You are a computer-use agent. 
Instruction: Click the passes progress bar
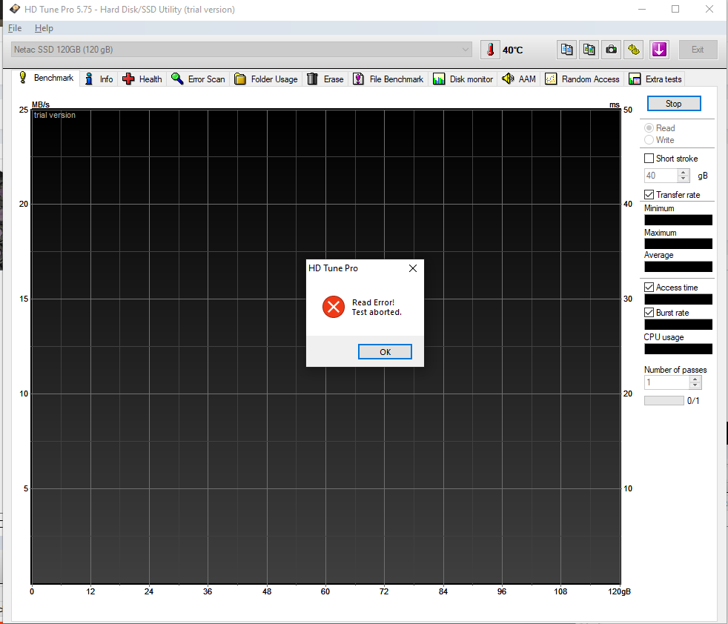[x=664, y=401]
